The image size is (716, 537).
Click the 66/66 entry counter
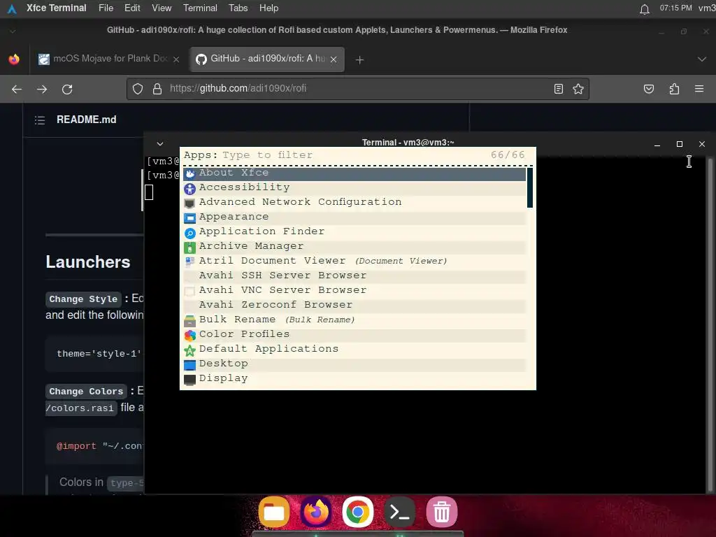508,155
